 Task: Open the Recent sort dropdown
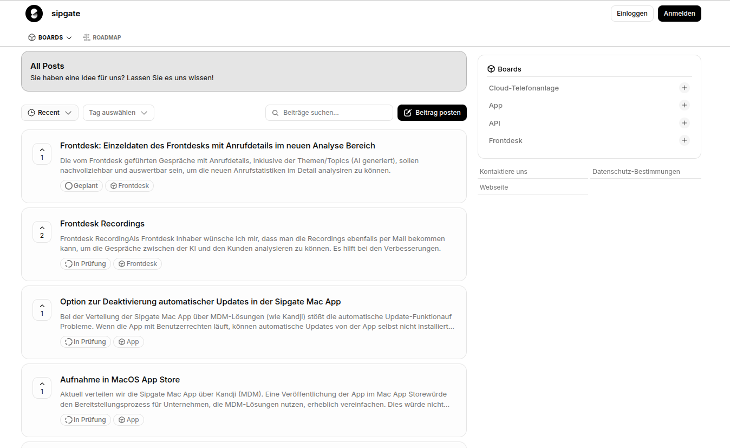click(50, 113)
